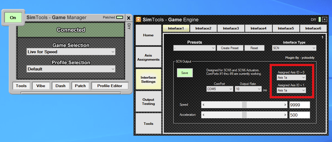Switch to the Interface5 tab
The image size is (332, 142).
[x=286, y=28]
